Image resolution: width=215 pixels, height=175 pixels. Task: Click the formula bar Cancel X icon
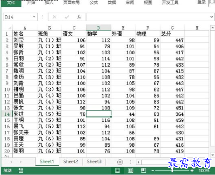55,17
